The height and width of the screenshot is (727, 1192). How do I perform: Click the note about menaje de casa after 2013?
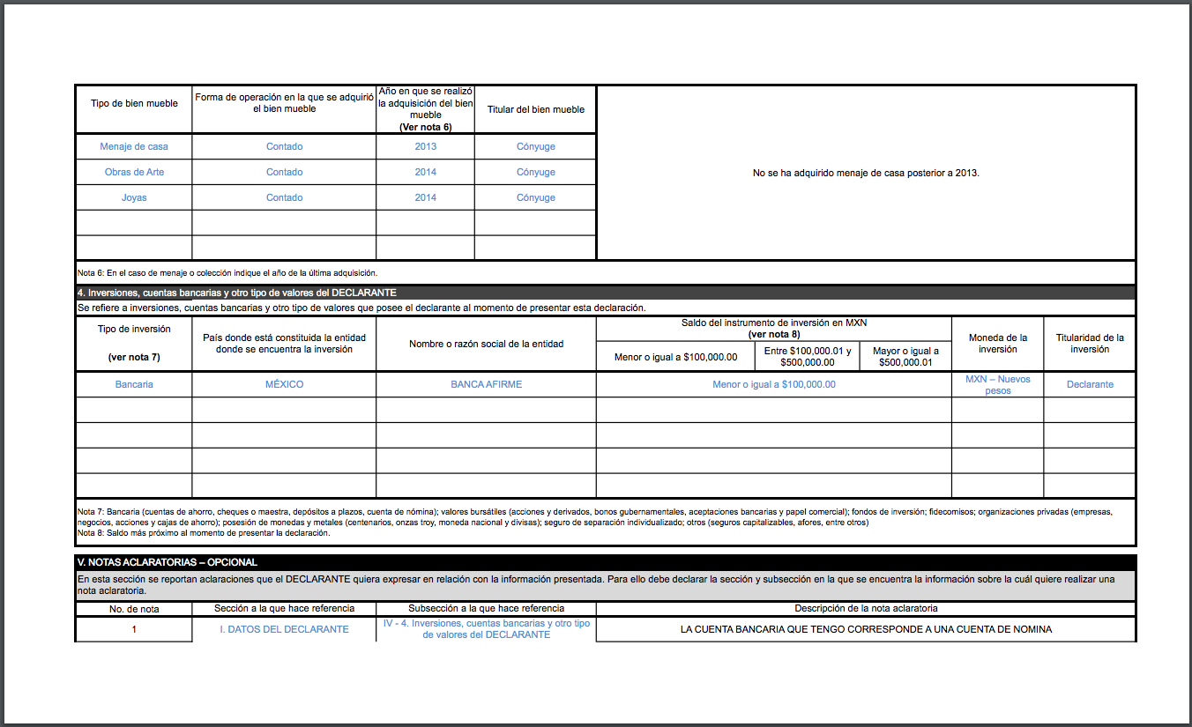point(866,173)
